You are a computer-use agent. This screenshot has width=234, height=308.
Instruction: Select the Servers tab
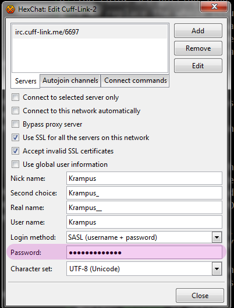[x=26, y=81]
